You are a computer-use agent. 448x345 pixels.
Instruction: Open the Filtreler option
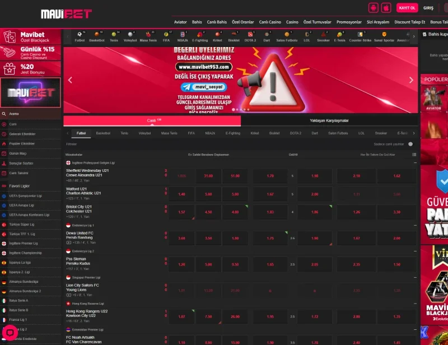[x=72, y=144]
